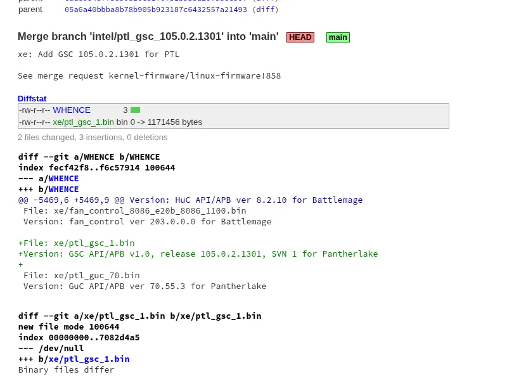Click the added '+File: xe/ptl_gsc_1.bin' line
507x379 pixels.
pyautogui.click(x=76, y=243)
